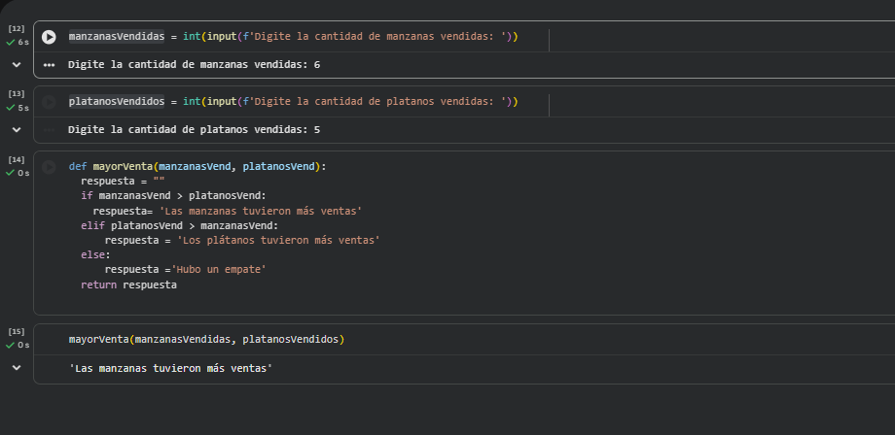
Task: Collapse the output of cell 15
Action: coord(17,369)
